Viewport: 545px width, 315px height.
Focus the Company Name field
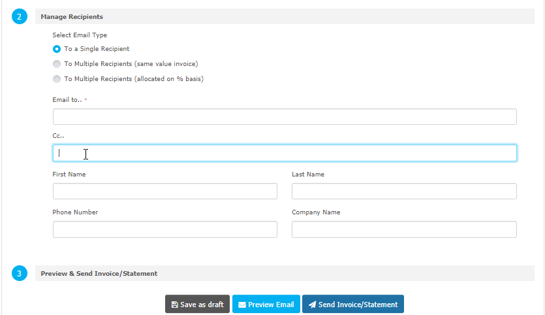(x=404, y=229)
